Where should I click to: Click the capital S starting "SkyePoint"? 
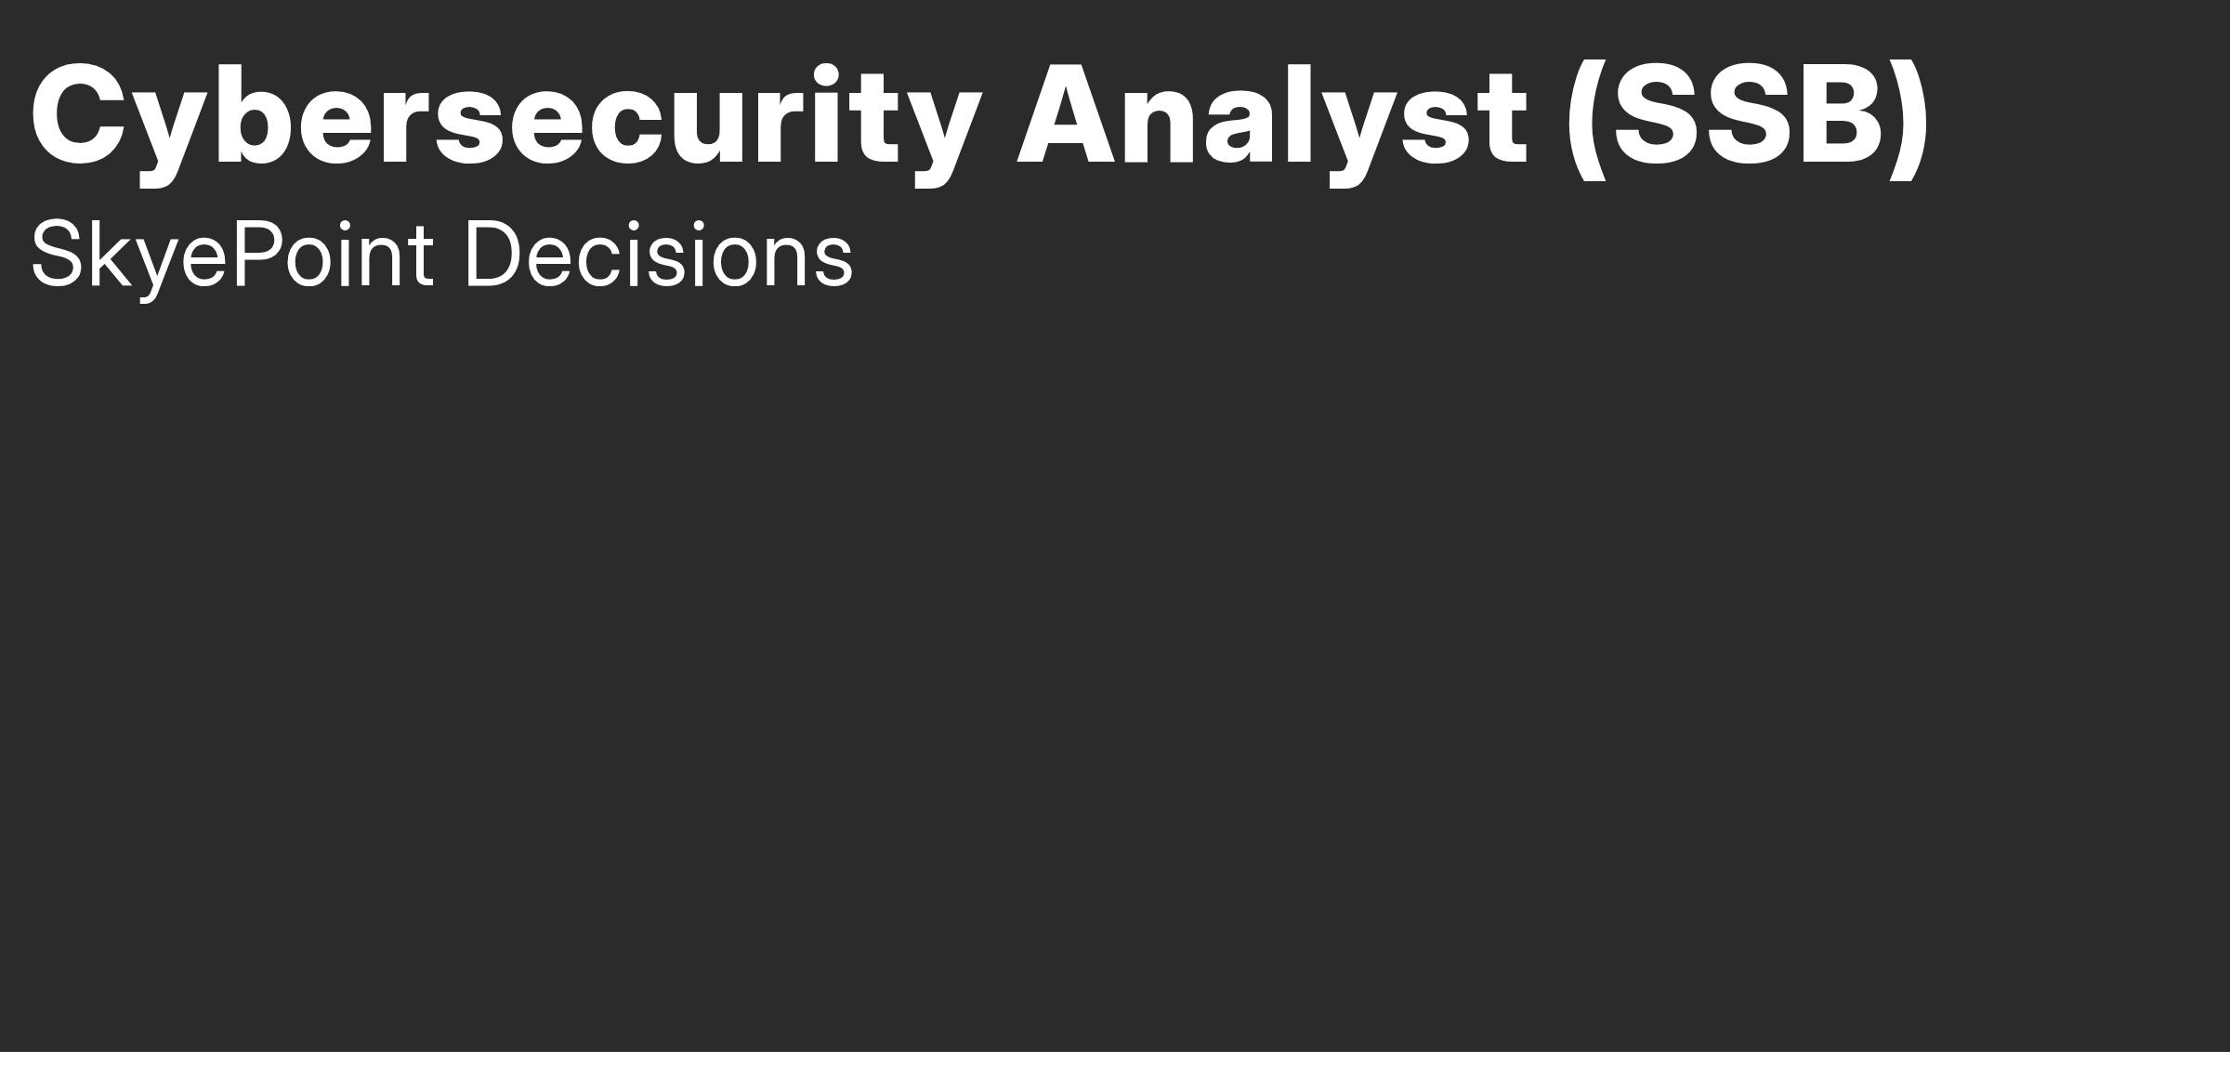(57, 254)
